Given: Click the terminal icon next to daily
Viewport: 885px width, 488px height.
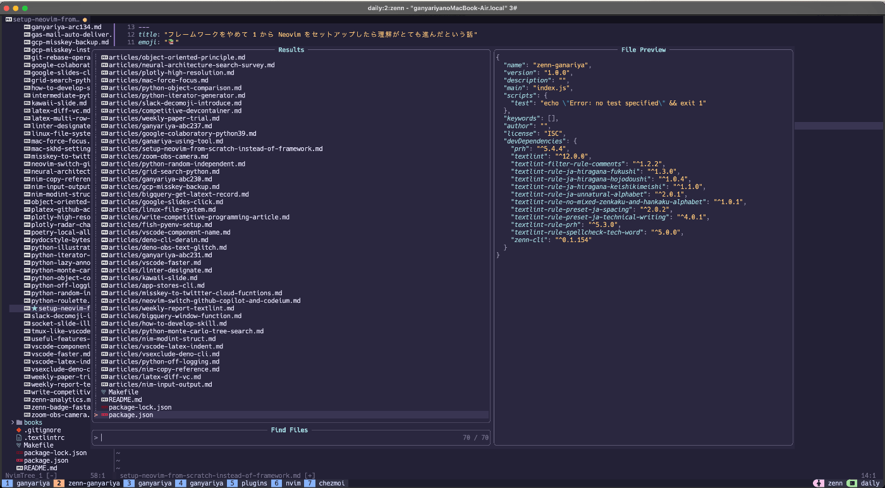Looking at the screenshot, I should (x=852, y=483).
